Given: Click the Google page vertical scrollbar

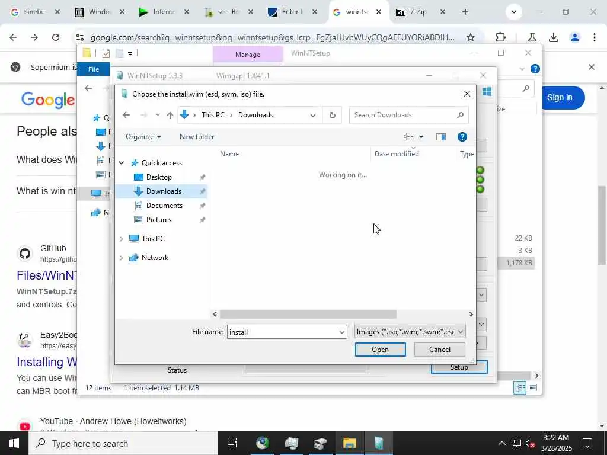Looking at the screenshot, I should click(602, 225).
